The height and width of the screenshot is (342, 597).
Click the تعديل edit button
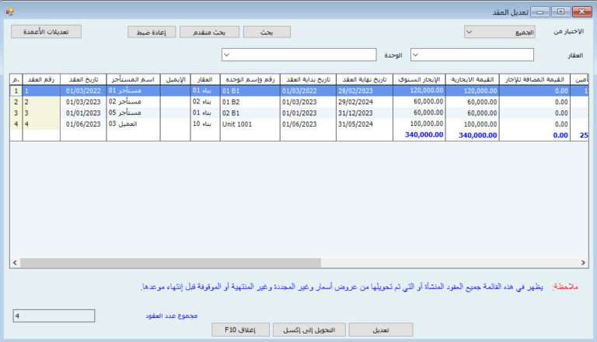tap(381, 330)
